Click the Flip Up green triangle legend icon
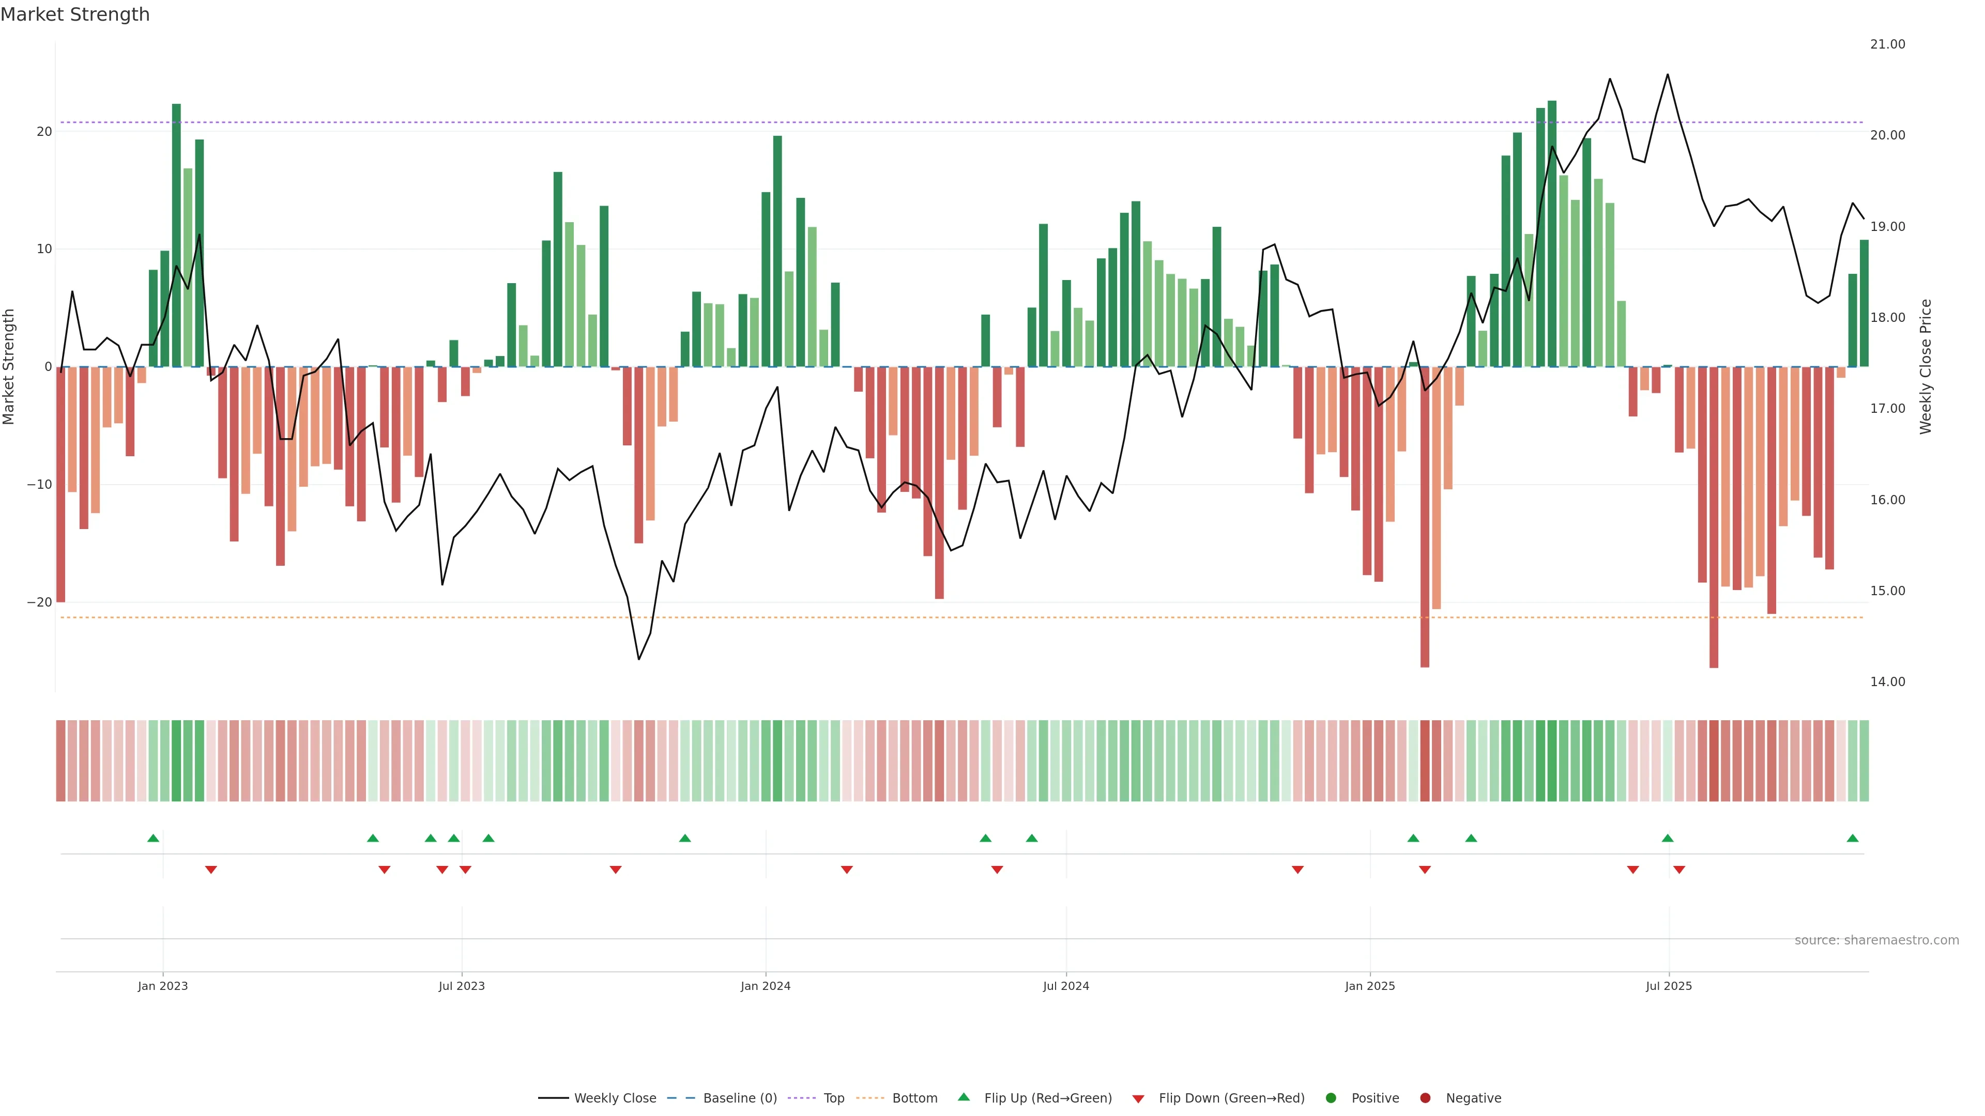This screenshot has width=1985, height=1116. pos(963,1097)
